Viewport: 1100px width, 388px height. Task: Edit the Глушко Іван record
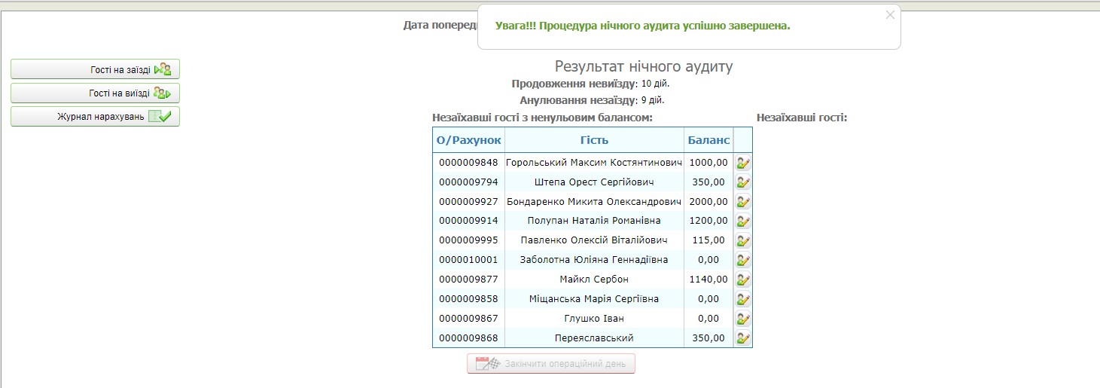743,319
